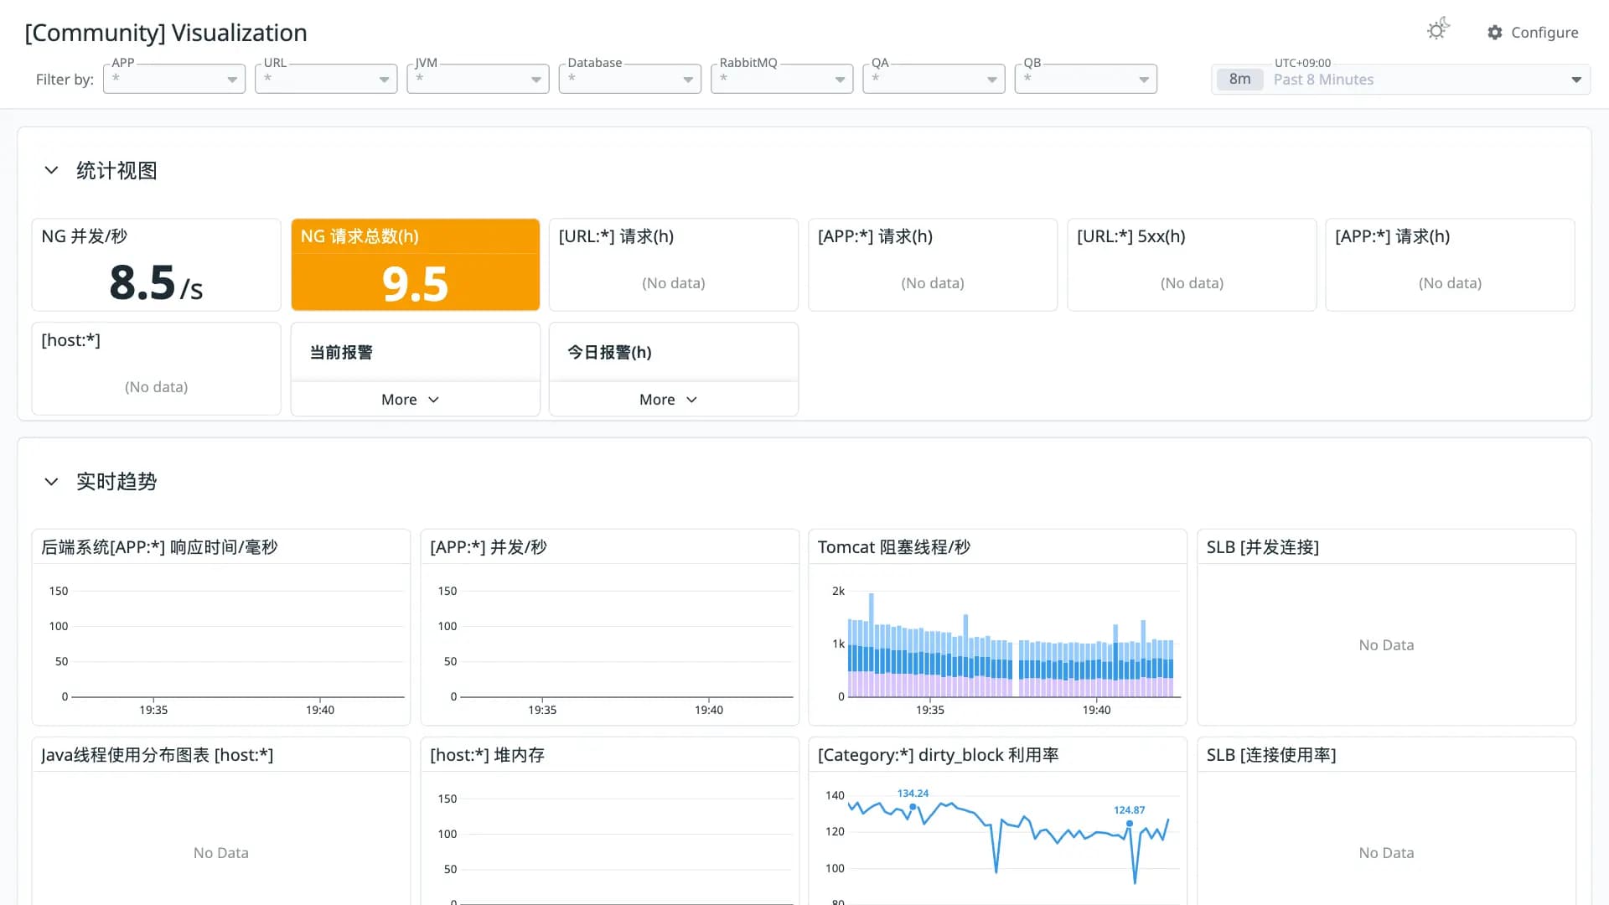Click the dirty_block 利用率 chart title
Viewport: 1609px width, 905px height.
coord(938,755)
